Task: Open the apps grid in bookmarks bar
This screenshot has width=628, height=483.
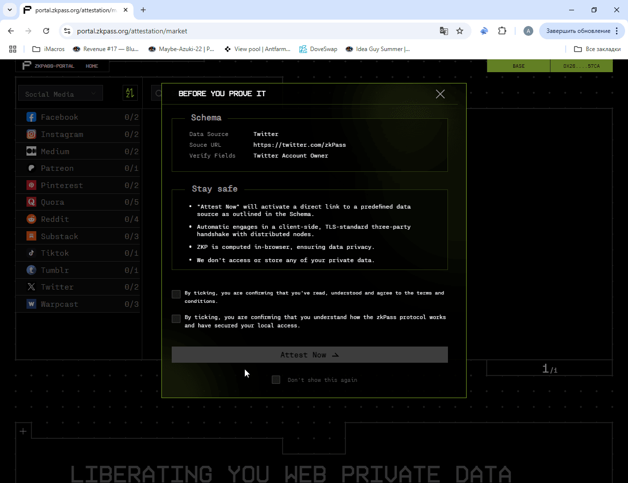Action: tap(13, 49)
